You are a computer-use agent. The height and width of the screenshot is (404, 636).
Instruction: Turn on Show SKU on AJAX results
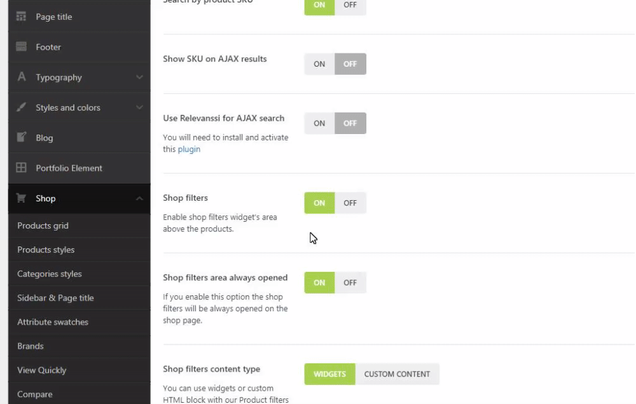319,64
